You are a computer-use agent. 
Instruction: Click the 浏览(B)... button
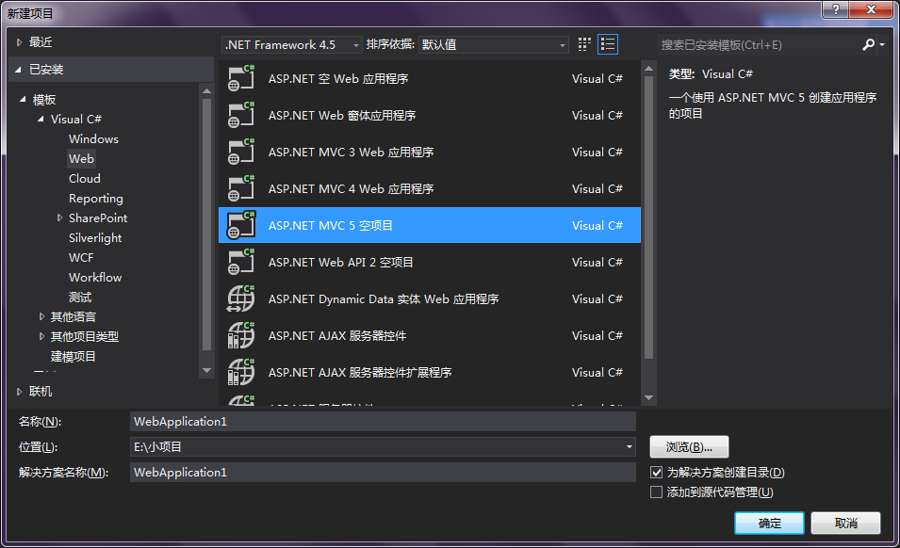(689, 447)
